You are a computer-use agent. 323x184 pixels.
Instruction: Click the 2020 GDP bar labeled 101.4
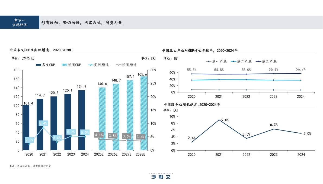[26, 128]
